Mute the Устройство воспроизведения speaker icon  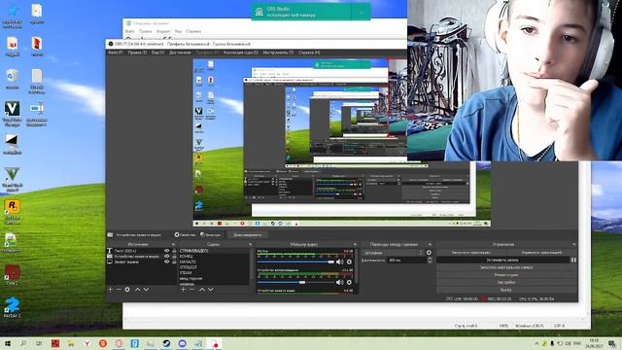(x=339, y=282)
